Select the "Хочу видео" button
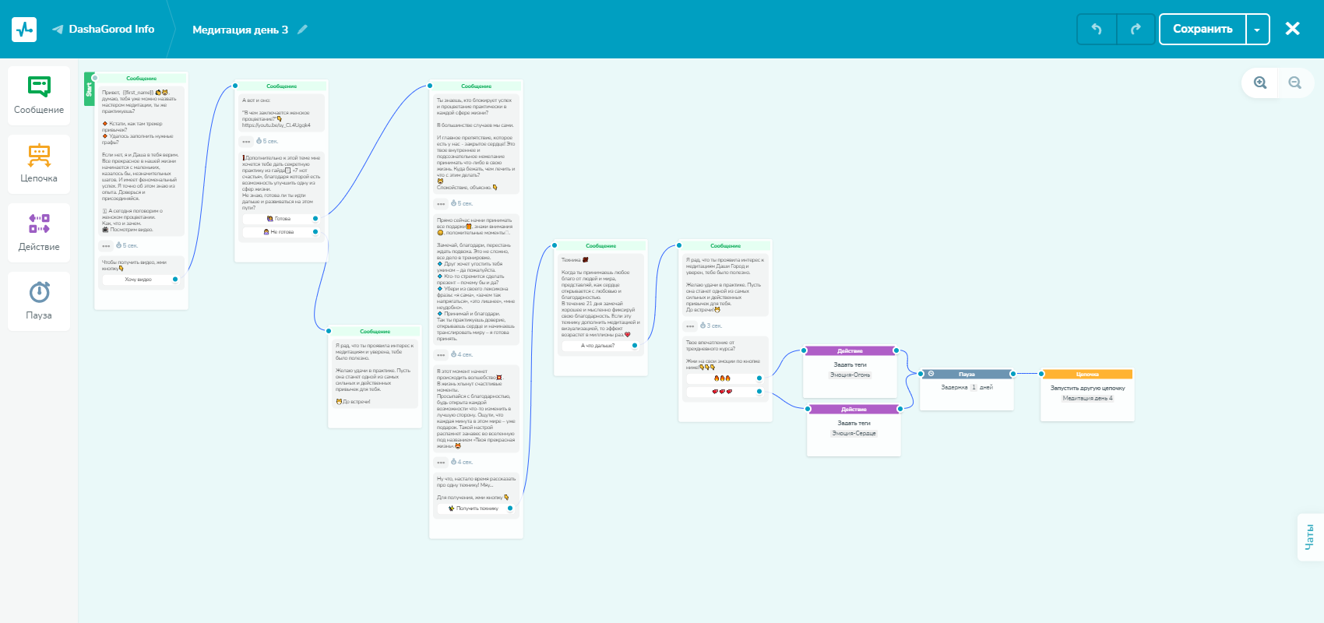The height and width of the screenshot is (623, 1324). pyautogui.click(x=139, y=279)
